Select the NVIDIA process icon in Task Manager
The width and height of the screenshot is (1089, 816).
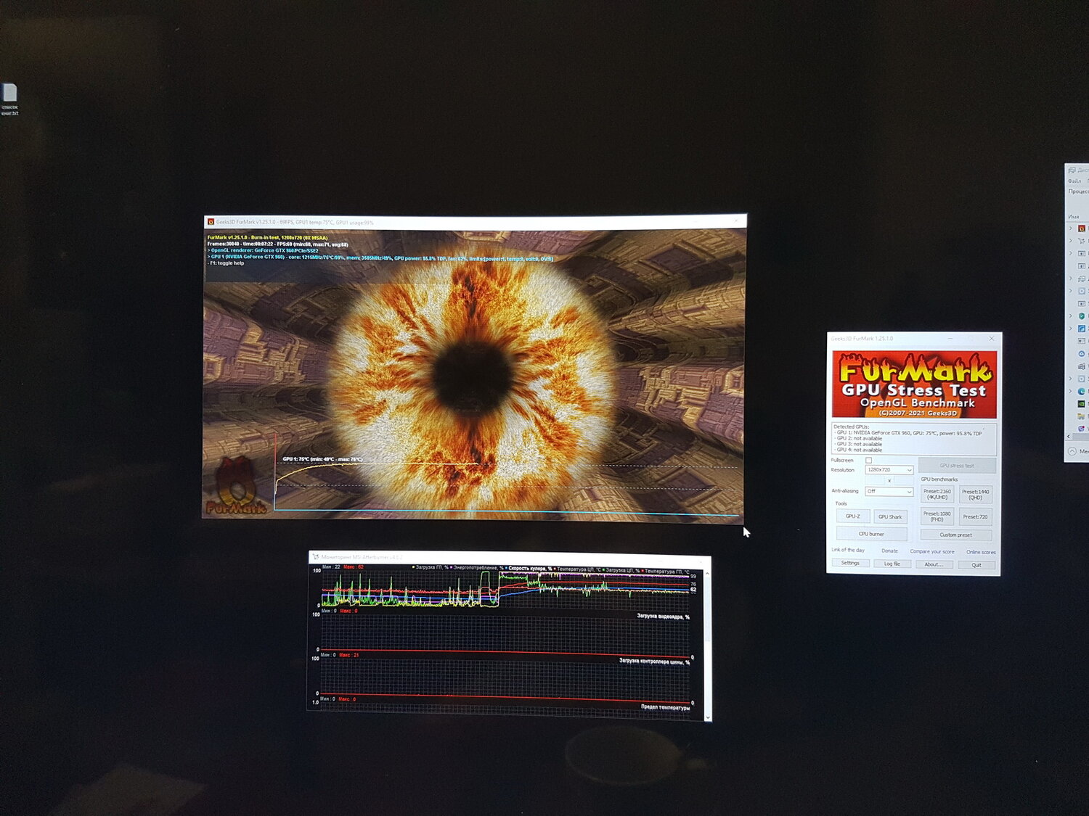1082,403
